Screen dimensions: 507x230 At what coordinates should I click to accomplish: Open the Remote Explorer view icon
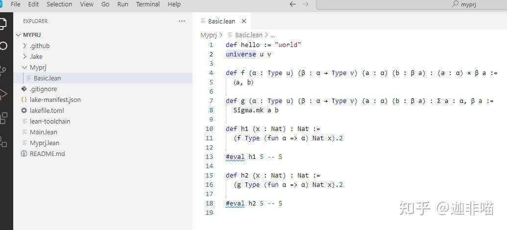[3, 142]
